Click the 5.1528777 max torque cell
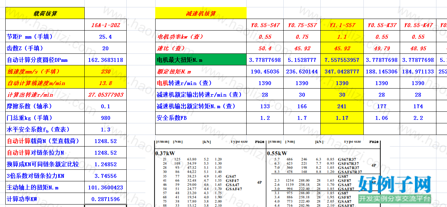The height and width of the screenshot is (207, 447). [x=302, y=60]
